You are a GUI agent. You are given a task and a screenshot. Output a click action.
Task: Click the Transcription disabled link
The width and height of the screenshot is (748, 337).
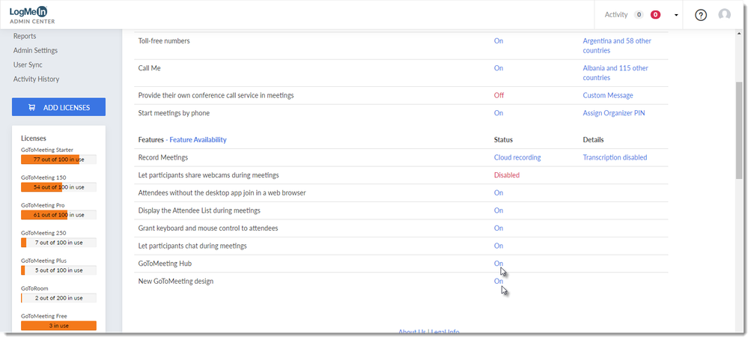point(615,157)
